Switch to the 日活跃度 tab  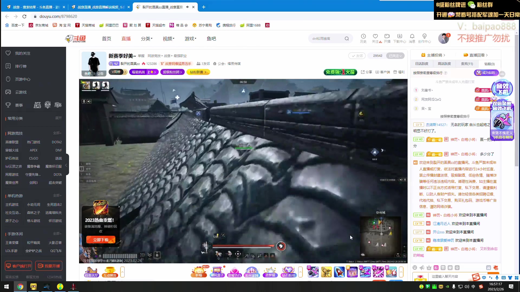[x=422, y=64]
